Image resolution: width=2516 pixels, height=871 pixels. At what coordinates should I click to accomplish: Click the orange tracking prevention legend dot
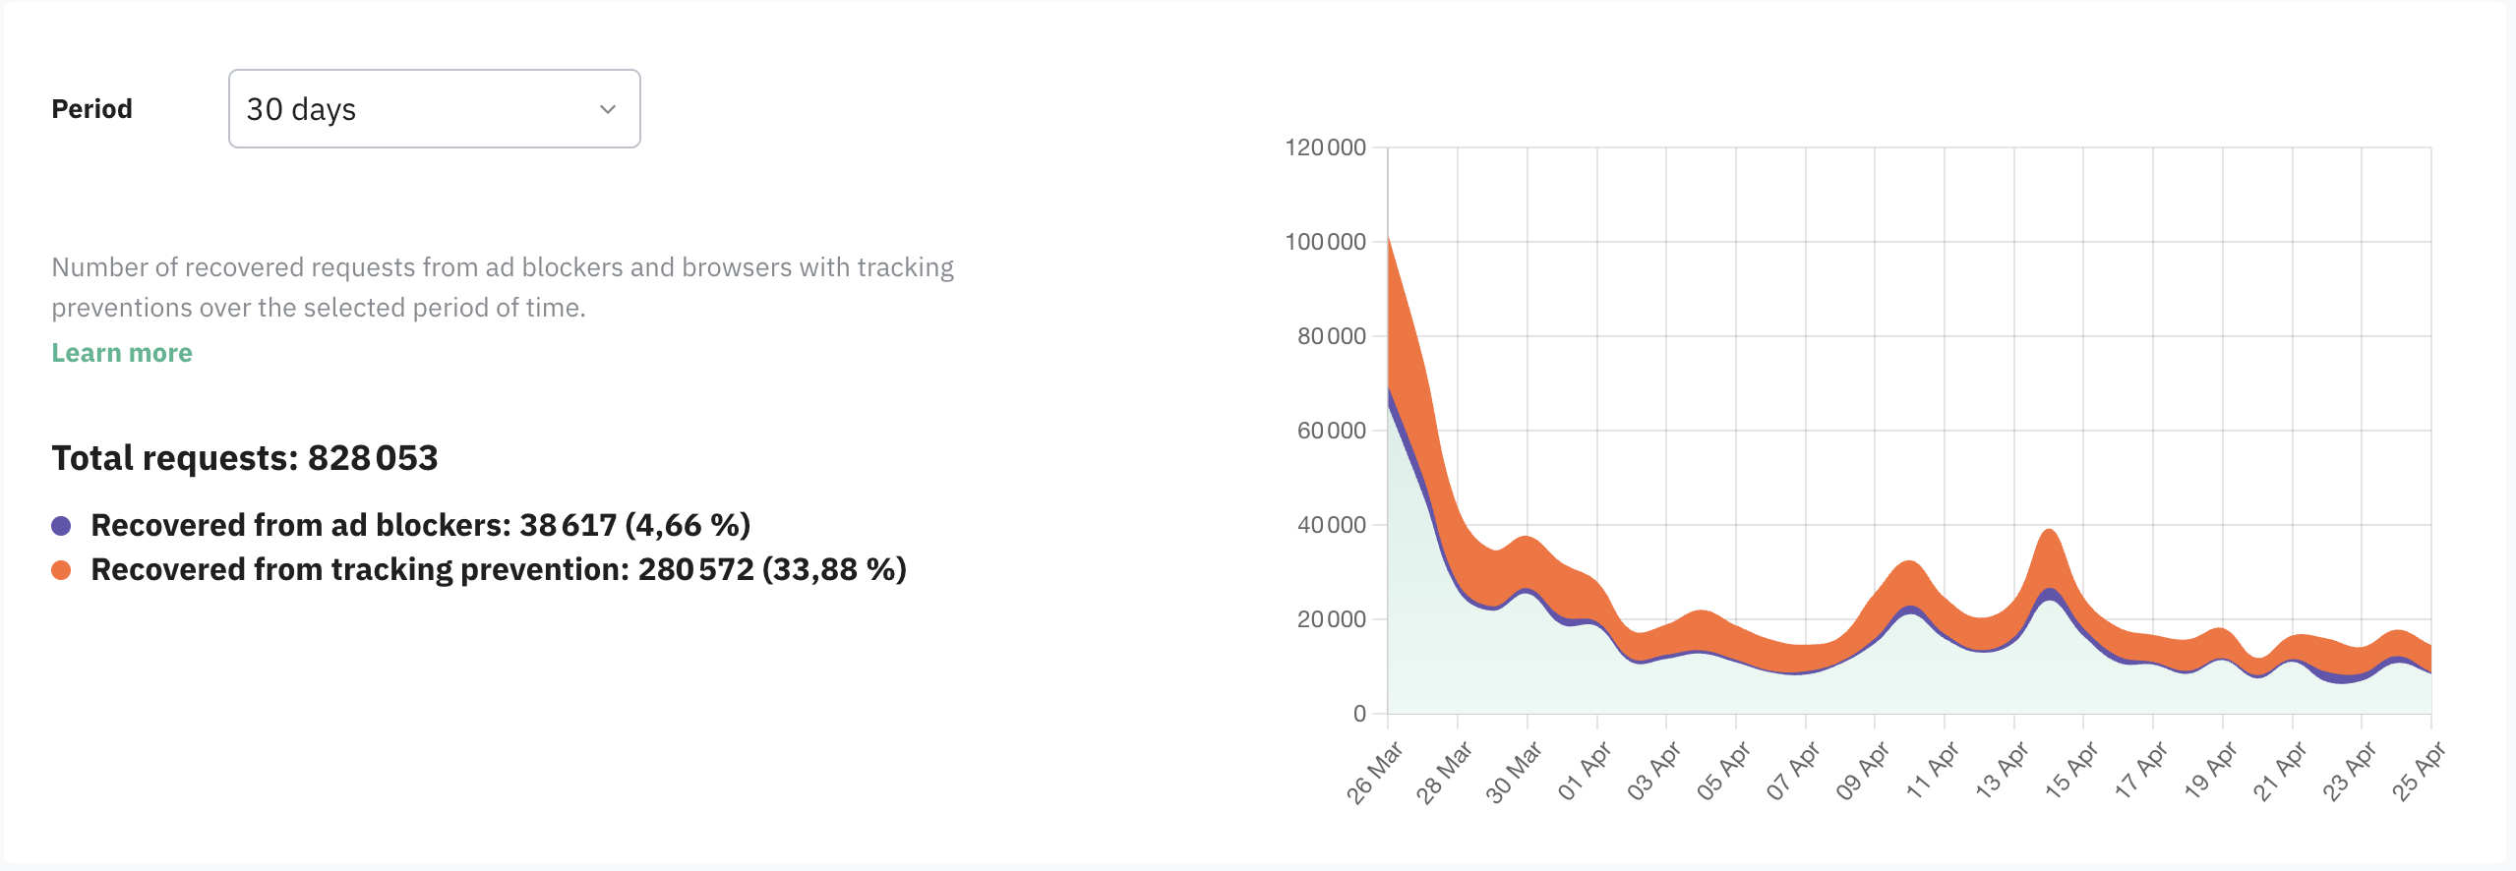[61, 570]
